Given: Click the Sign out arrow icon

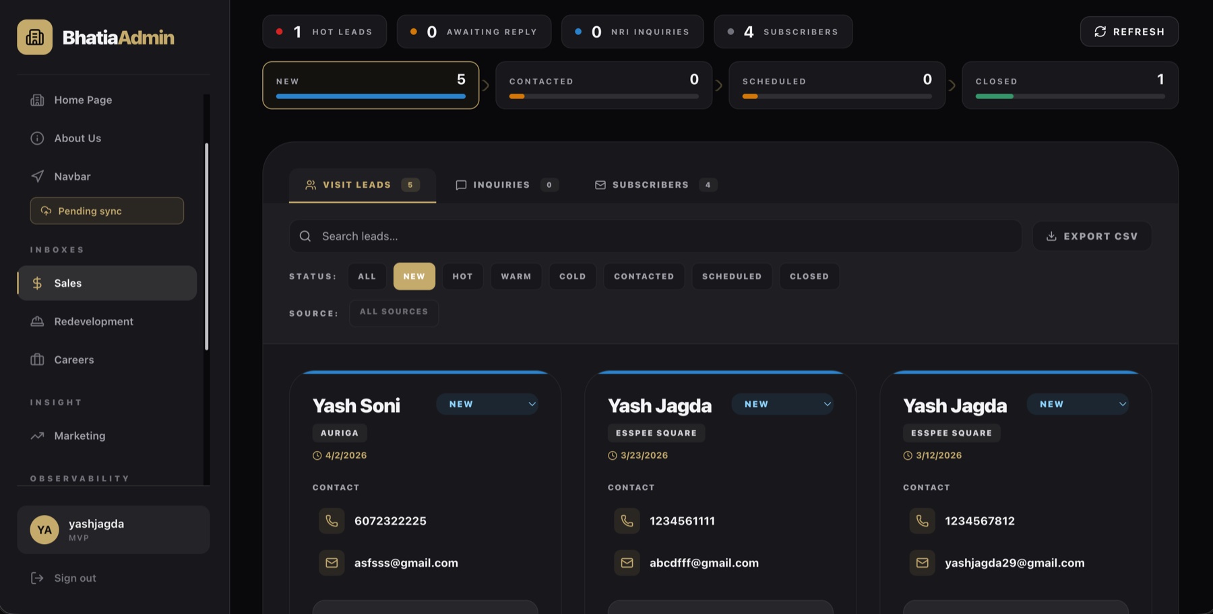Looking at the screenshot, I should tap(37, 578).
